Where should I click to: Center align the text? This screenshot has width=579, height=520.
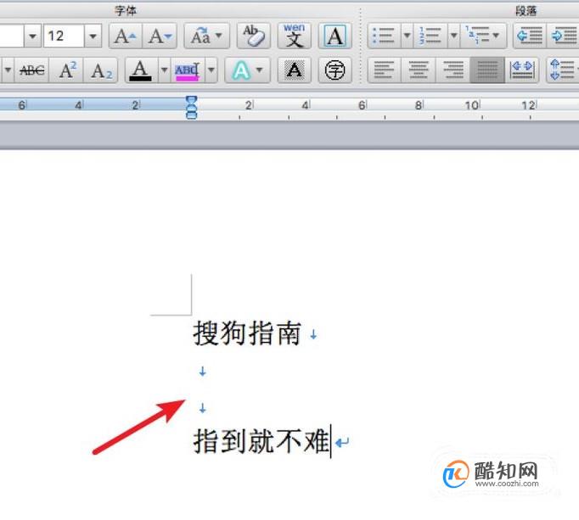pyautogui.click(x=419, y=70)
